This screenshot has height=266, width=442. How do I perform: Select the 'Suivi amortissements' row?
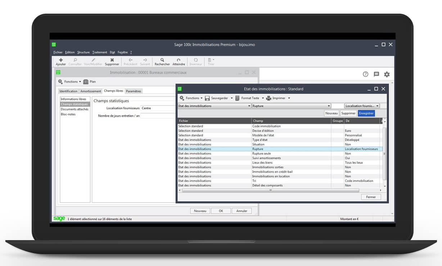coord(280,158)
